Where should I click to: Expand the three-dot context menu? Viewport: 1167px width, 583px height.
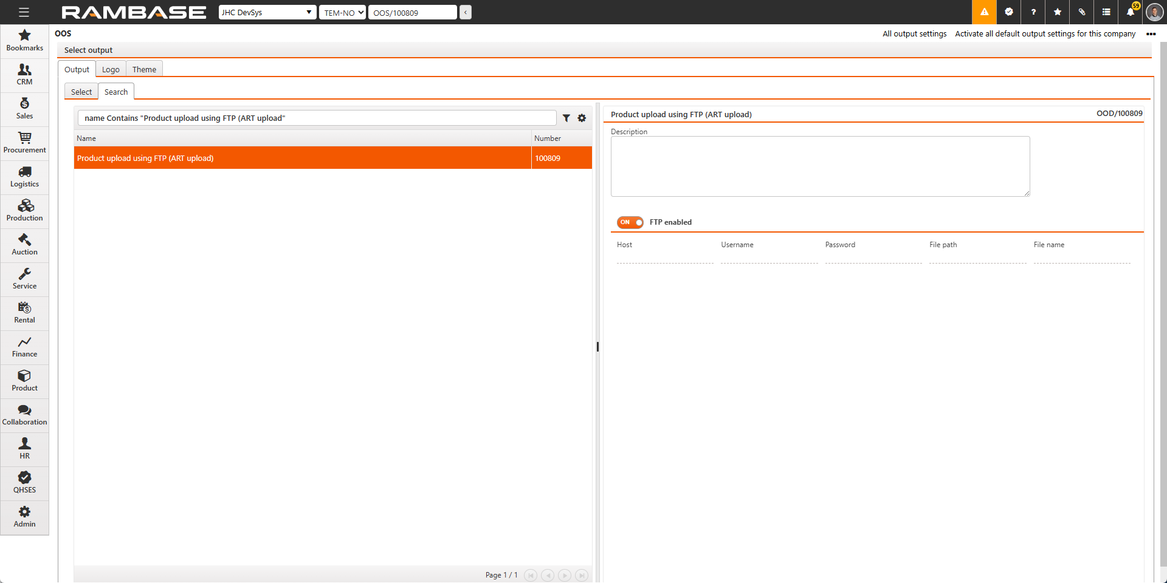[x=1151, y=34]
